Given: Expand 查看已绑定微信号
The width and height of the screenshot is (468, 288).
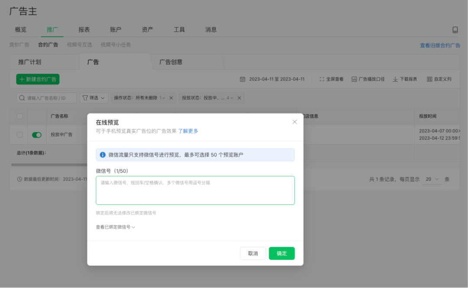Looking at the screenshot, I should [x=115, y=227].
